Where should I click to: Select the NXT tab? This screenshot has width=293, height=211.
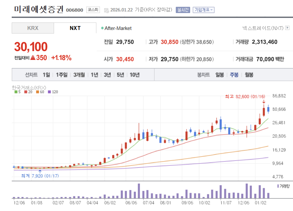(x=75, y=28)
